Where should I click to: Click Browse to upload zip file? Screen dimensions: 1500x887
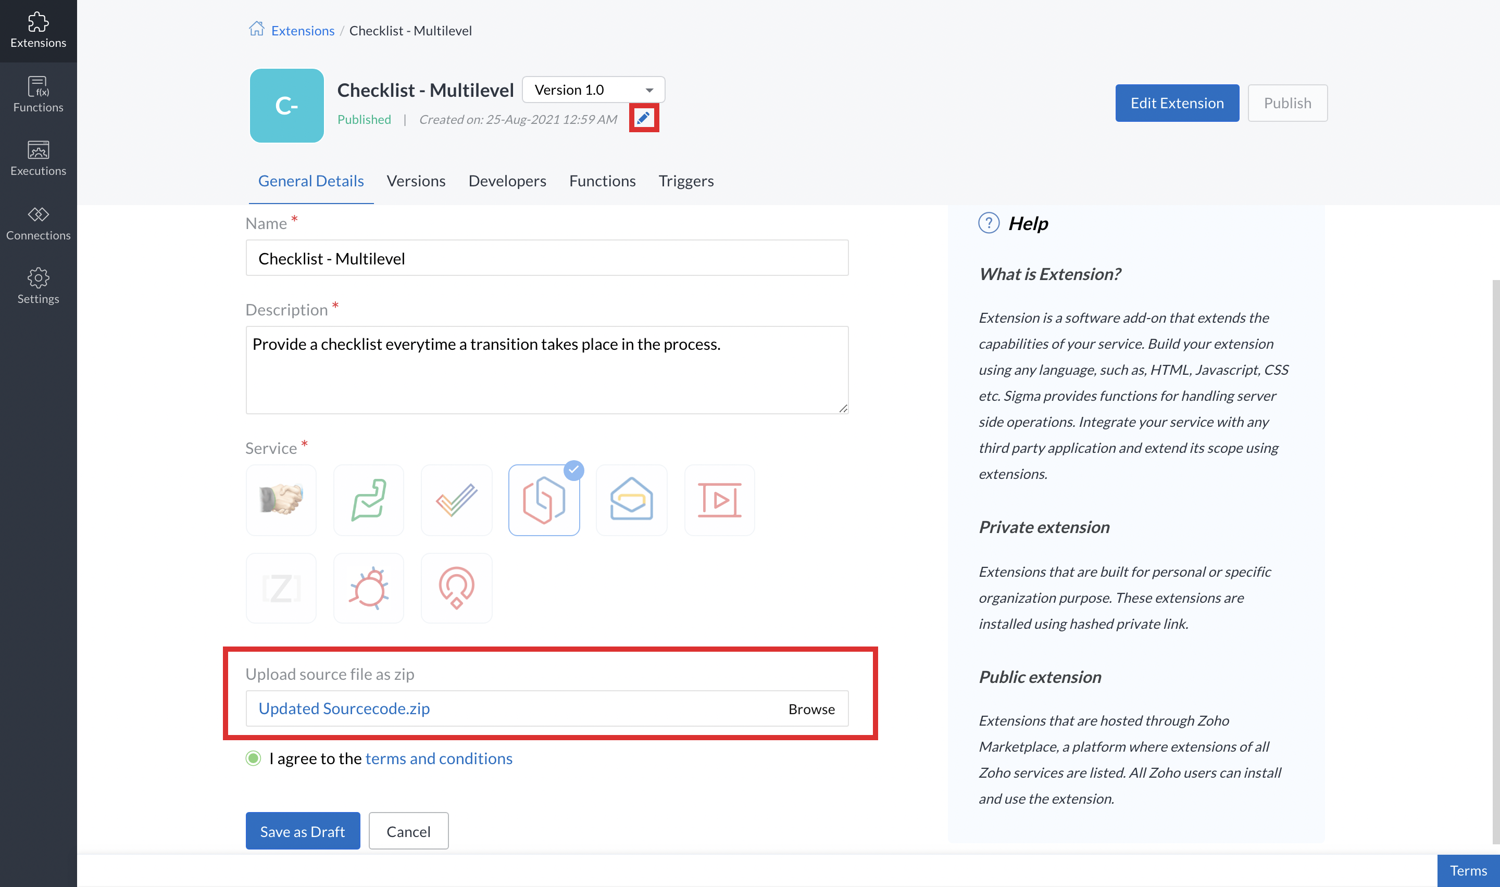(811, 709)
